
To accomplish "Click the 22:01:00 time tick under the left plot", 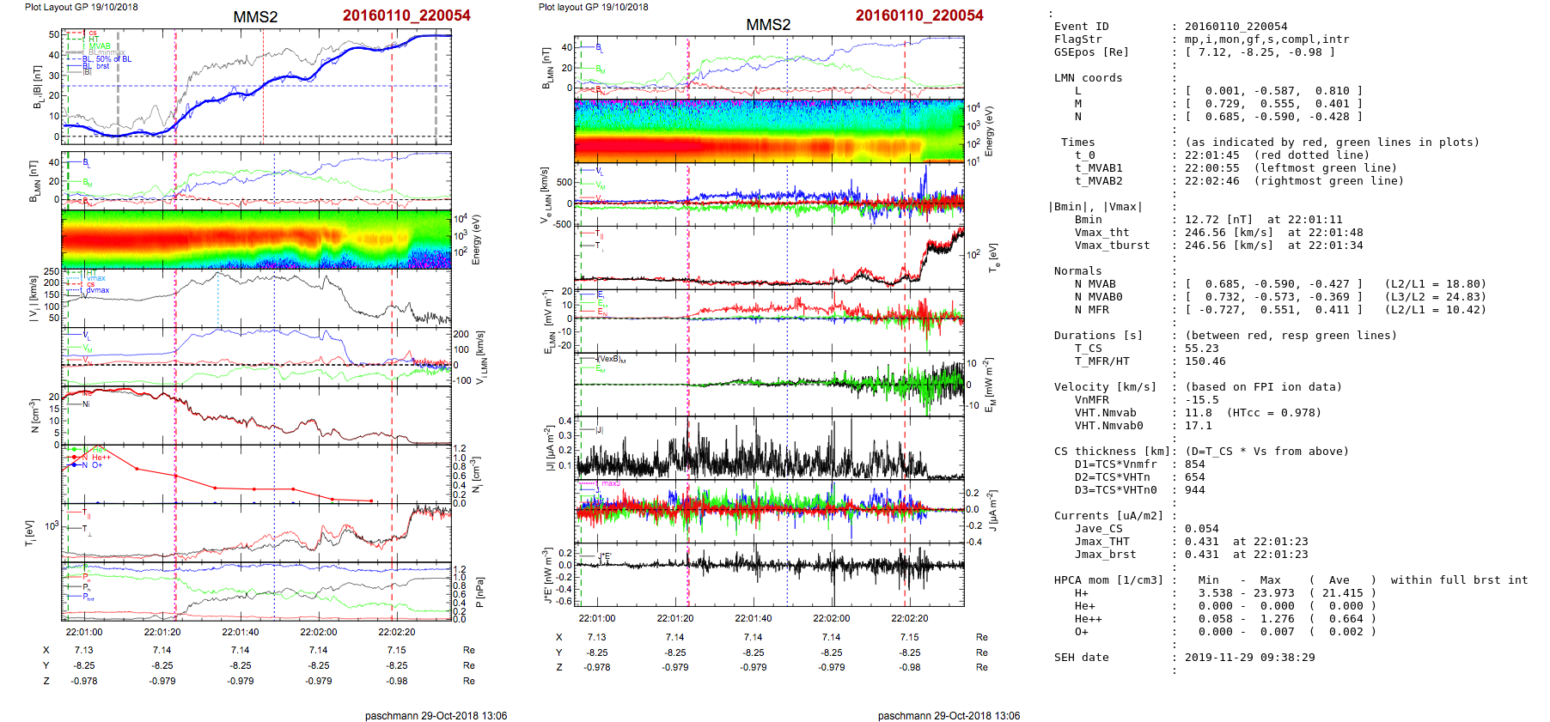I will [x=84, y=633].
